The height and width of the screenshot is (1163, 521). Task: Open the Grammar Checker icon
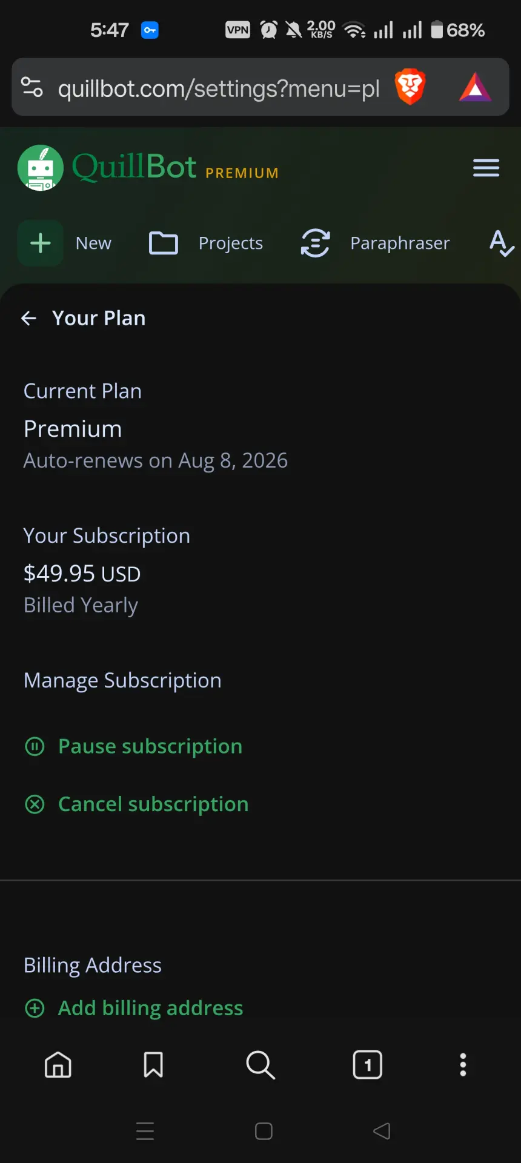coord(502,243)
